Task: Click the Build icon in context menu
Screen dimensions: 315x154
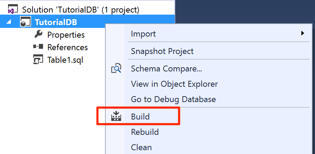Action: (x=116, y=117)
